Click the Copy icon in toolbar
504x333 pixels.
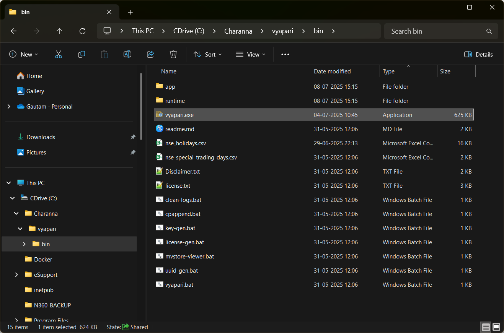pos(82,54)
